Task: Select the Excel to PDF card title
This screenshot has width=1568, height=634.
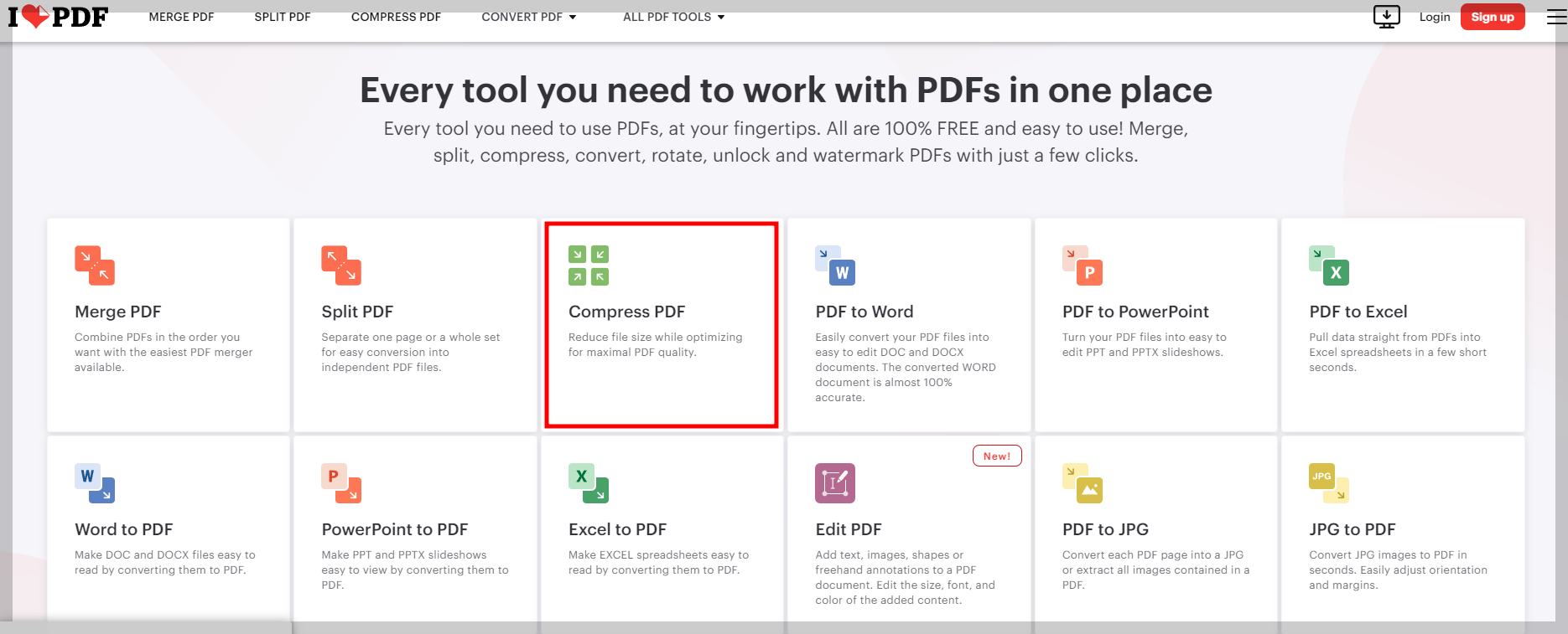Action: (617, 529)
